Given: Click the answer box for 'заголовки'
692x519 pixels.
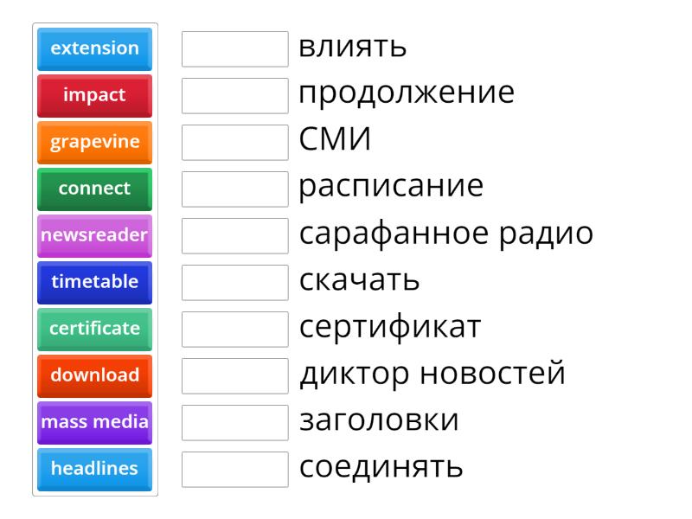Looking at the screenshot, I should (235, 423).
